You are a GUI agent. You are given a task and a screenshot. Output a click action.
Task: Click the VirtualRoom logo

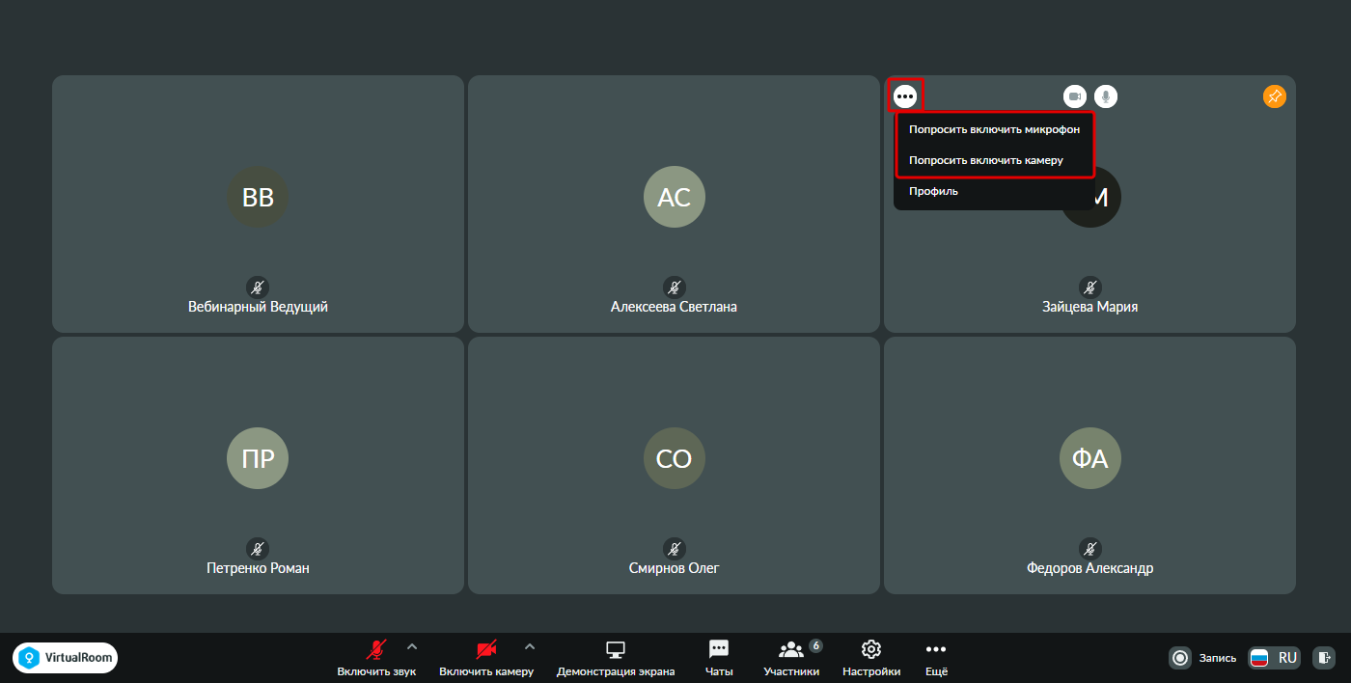pyautogui.click(x=66, y=658)
